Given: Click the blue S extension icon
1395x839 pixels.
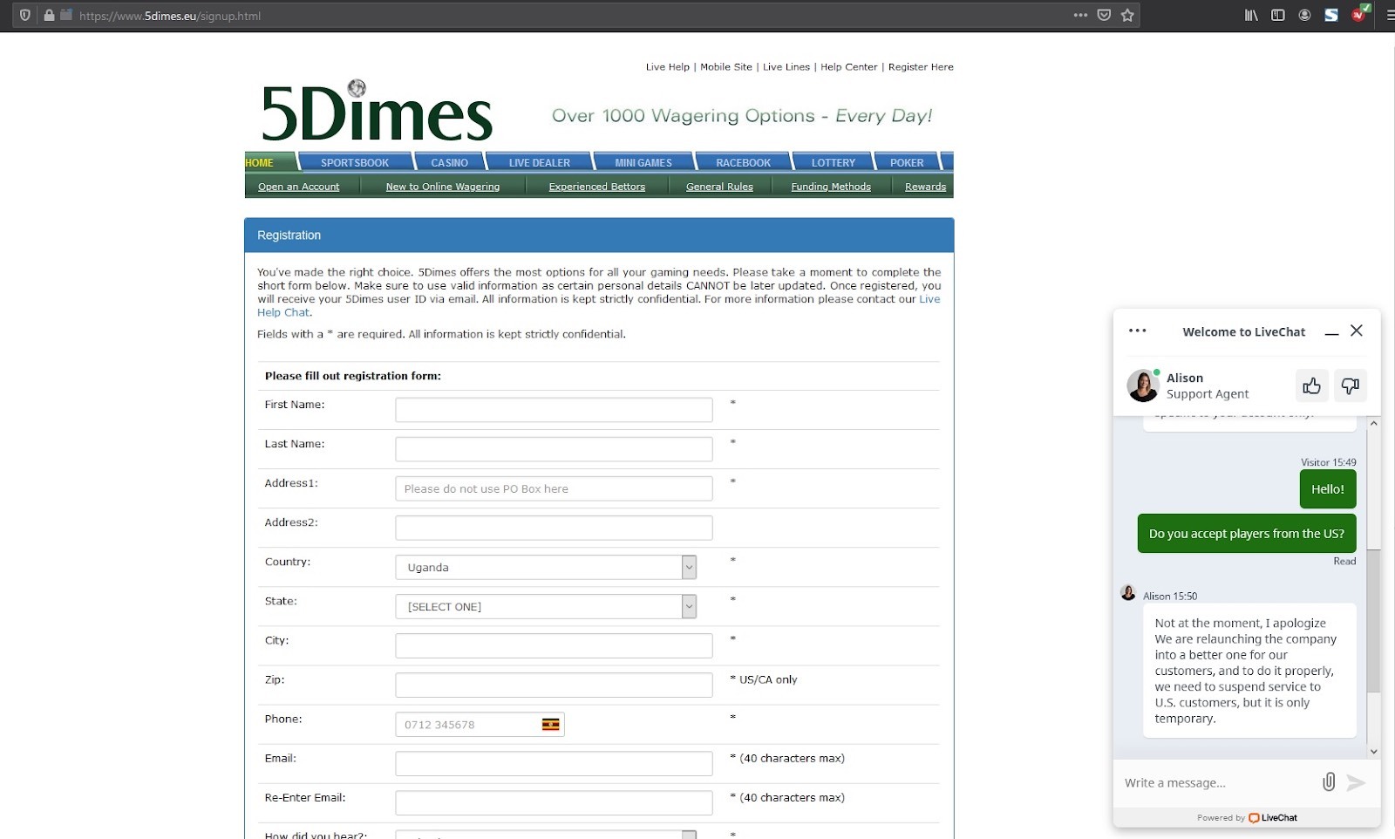Looking at the screenshot, I should (x=1331, y=15).
